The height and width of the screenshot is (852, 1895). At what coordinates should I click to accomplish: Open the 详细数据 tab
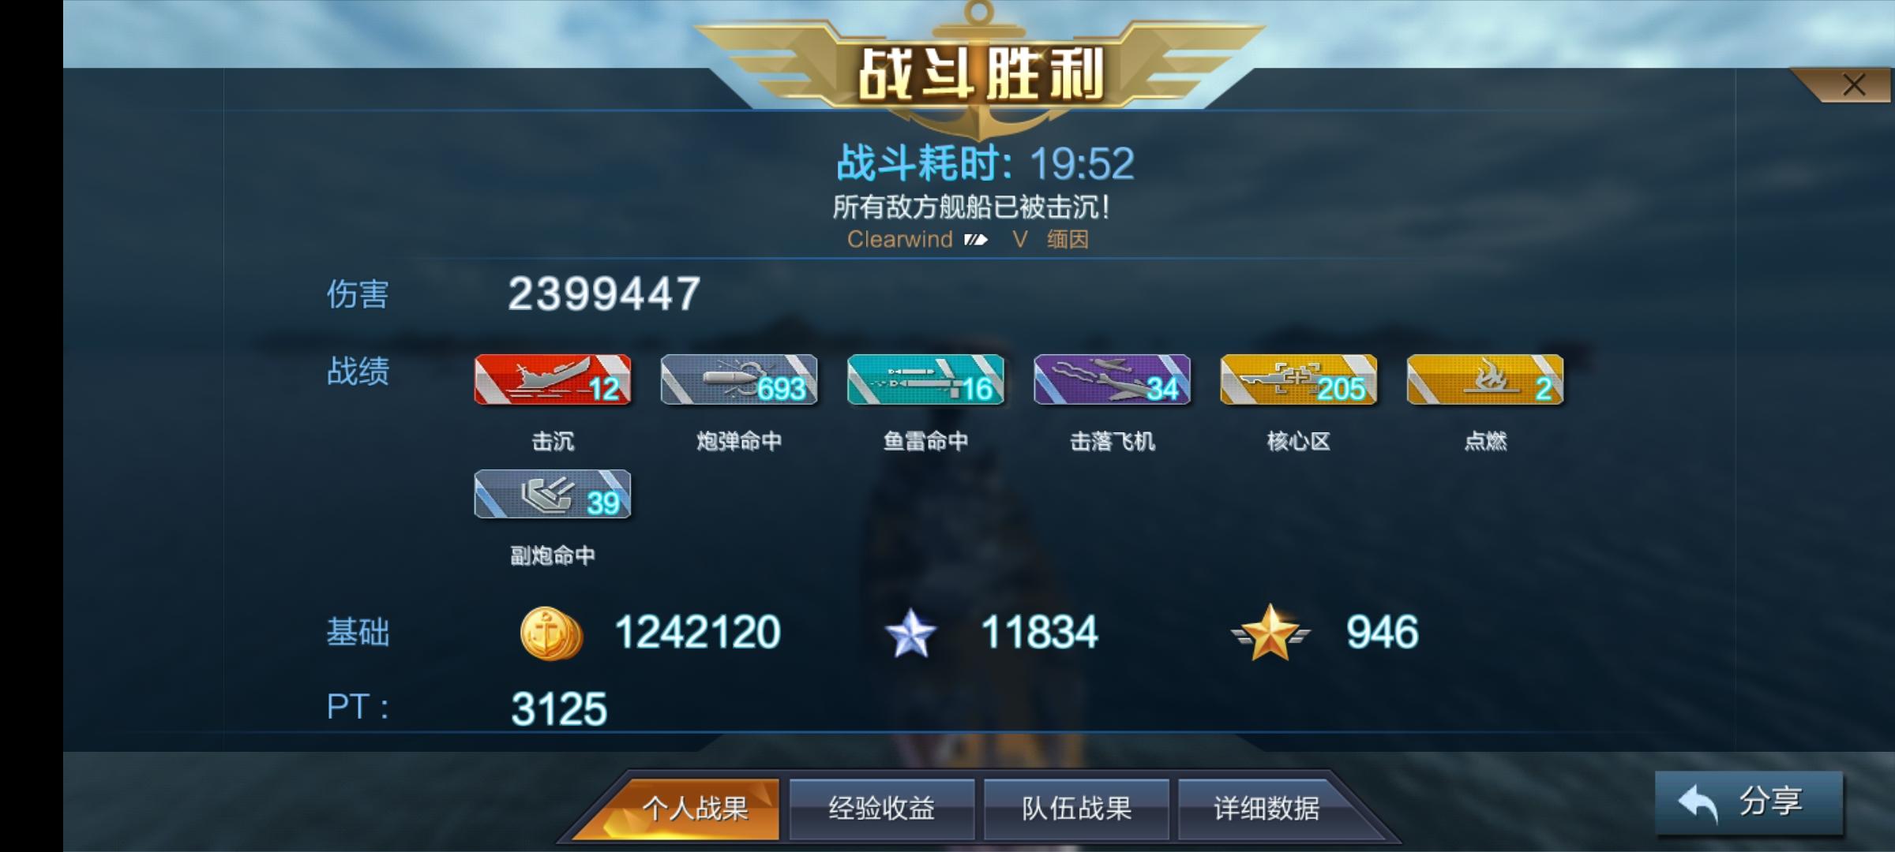(x=1266, y=809)
